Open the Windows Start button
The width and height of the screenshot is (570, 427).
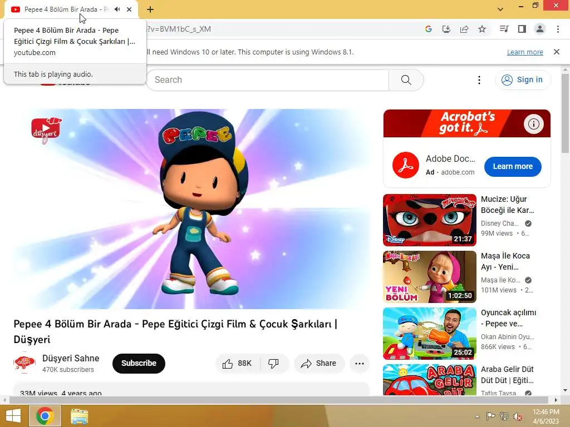pyautogui.click(x=13, y=416)
